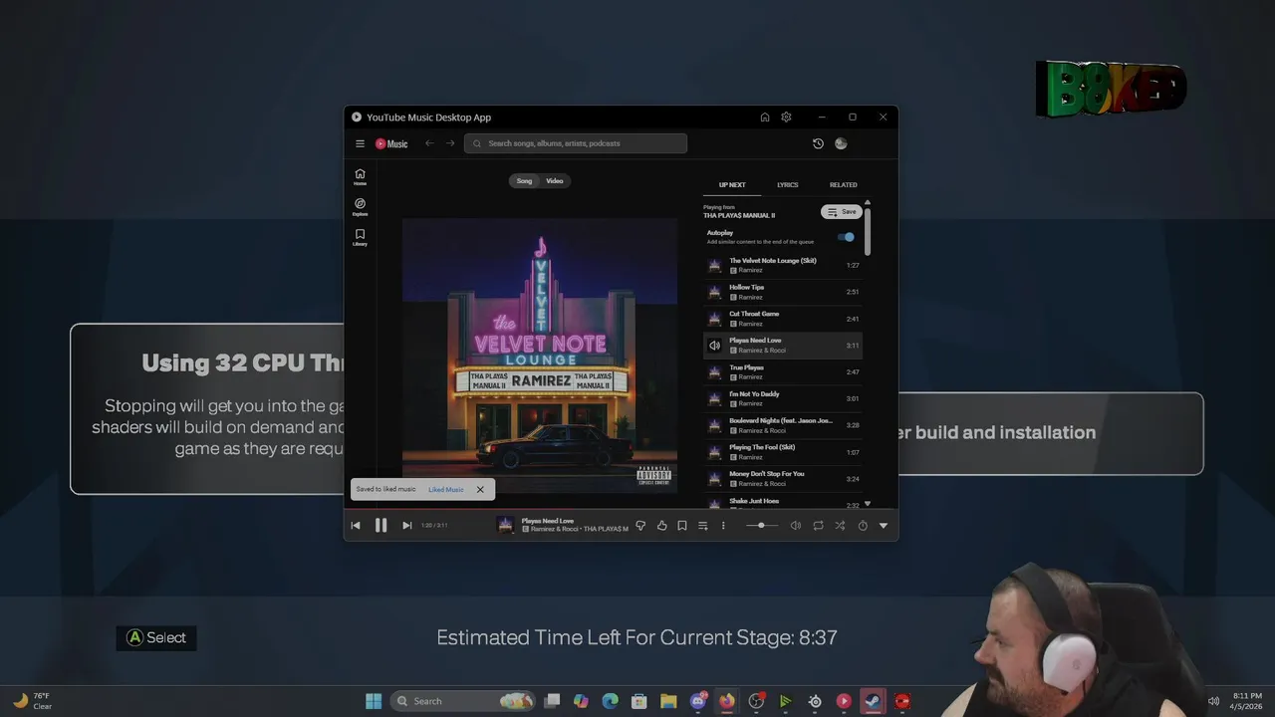Open the Windows Start menu
The image size is (1275, 717).
(x=374, y=701)
